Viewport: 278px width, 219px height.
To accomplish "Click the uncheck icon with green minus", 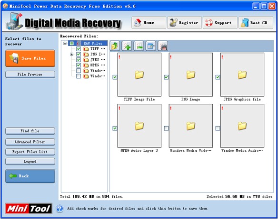I will tap(139, 46).
